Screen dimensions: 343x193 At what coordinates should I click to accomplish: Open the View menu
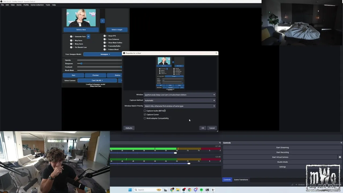point(13,5)
